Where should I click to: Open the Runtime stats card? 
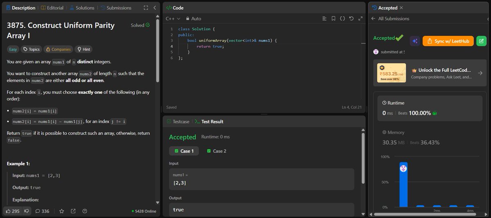430,108
